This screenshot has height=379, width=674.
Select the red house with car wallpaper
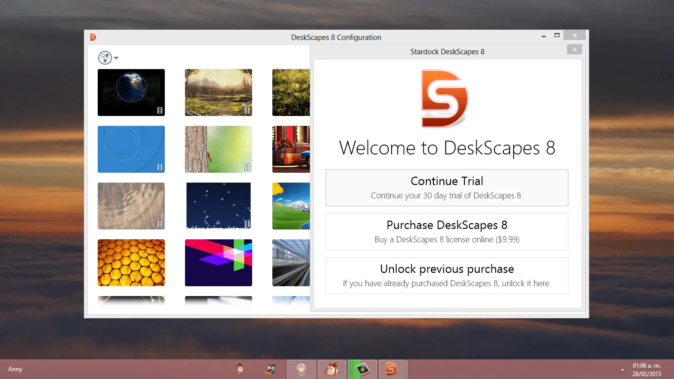[291, 149]
